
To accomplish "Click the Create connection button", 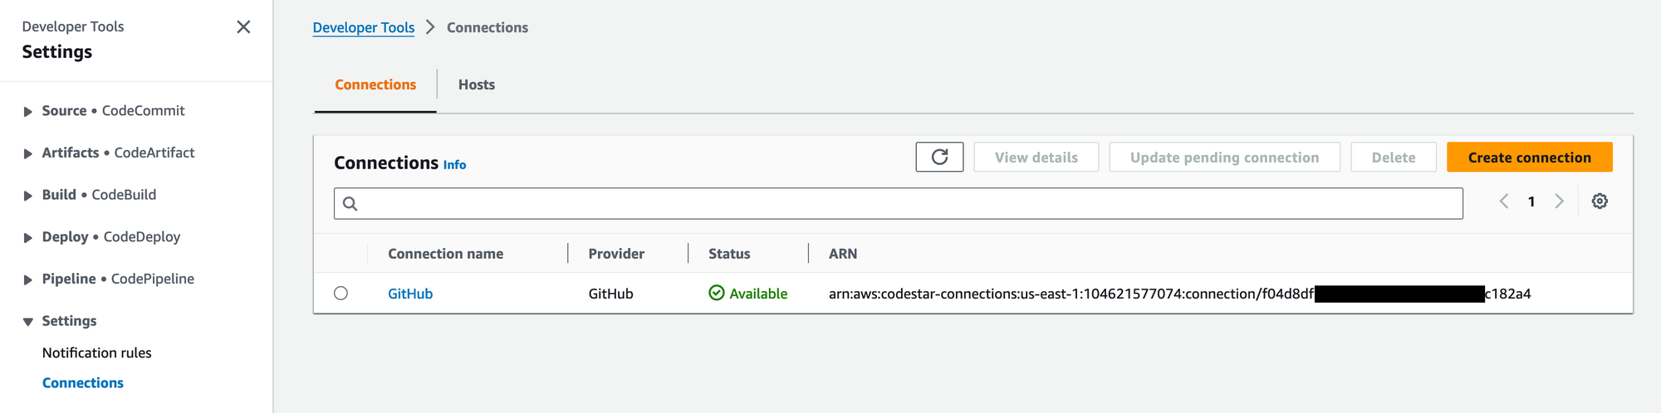I will click(x=1529, y=158).
